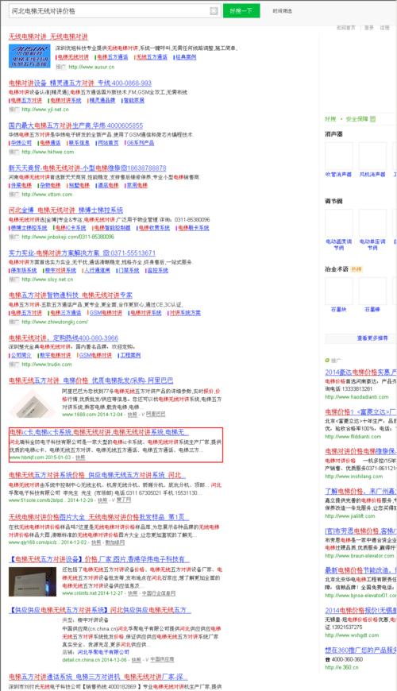Click 停车场系统 sublink under the slsy.net.cn ad

pyautogui.click(x=24, y=271)
